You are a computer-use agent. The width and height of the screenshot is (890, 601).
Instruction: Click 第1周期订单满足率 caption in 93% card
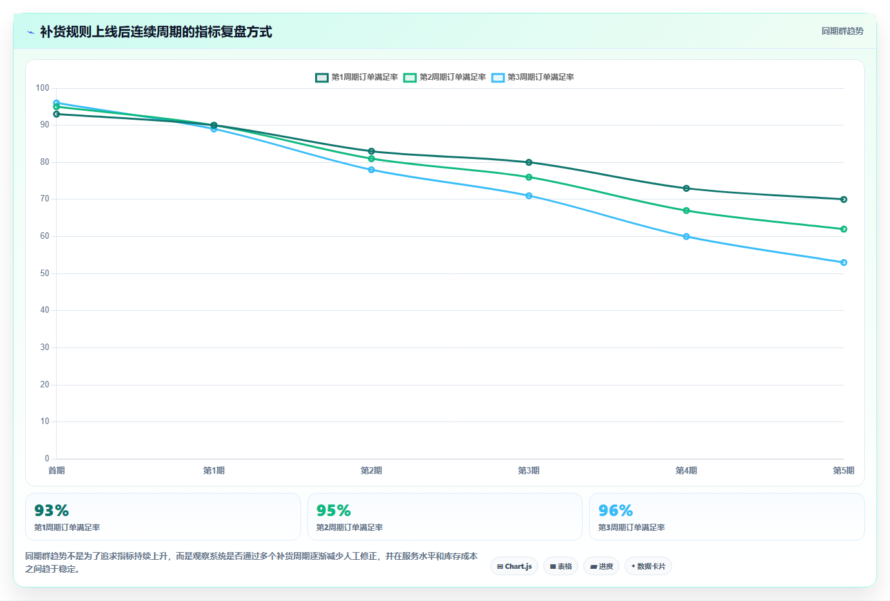point(67,528)
